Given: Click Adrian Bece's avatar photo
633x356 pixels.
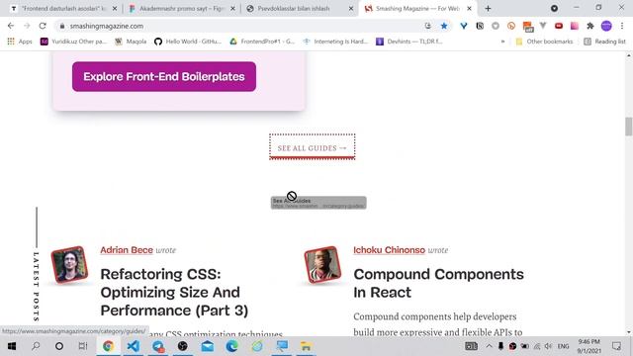Looking at the screenshot, I should pos(69,265).
